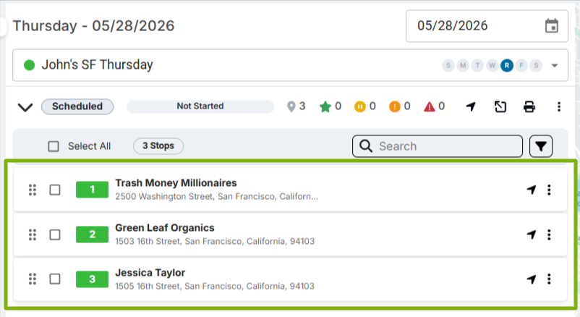Click the yellow paused counter icon

click(360, 106)
